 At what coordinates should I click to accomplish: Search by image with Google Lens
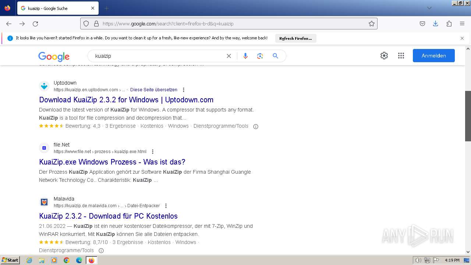(260, 56)
